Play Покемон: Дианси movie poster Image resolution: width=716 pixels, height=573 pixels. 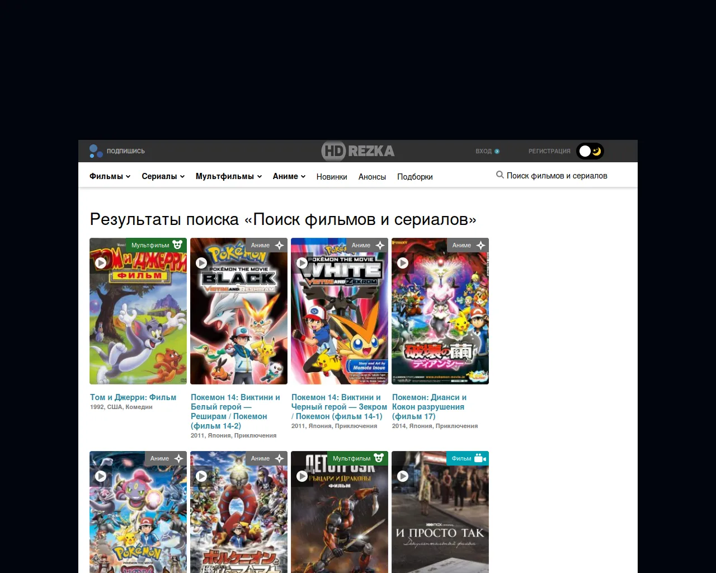403,262
